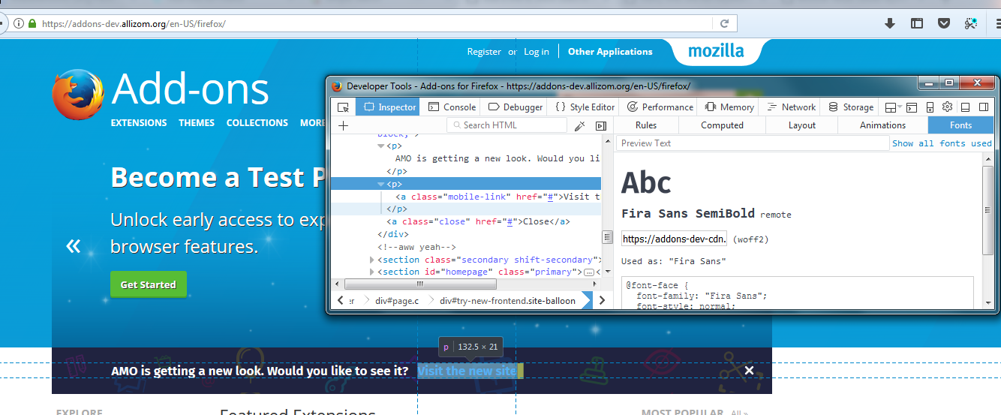
Task: Toggle Responsive Design Mode icon
Action: click(930, 107)
